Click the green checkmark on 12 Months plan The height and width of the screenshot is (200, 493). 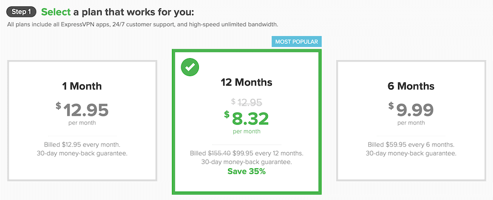click(x=189, y=68)
